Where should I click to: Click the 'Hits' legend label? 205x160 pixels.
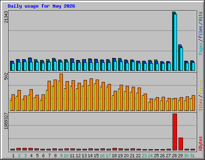coord(201,16)
